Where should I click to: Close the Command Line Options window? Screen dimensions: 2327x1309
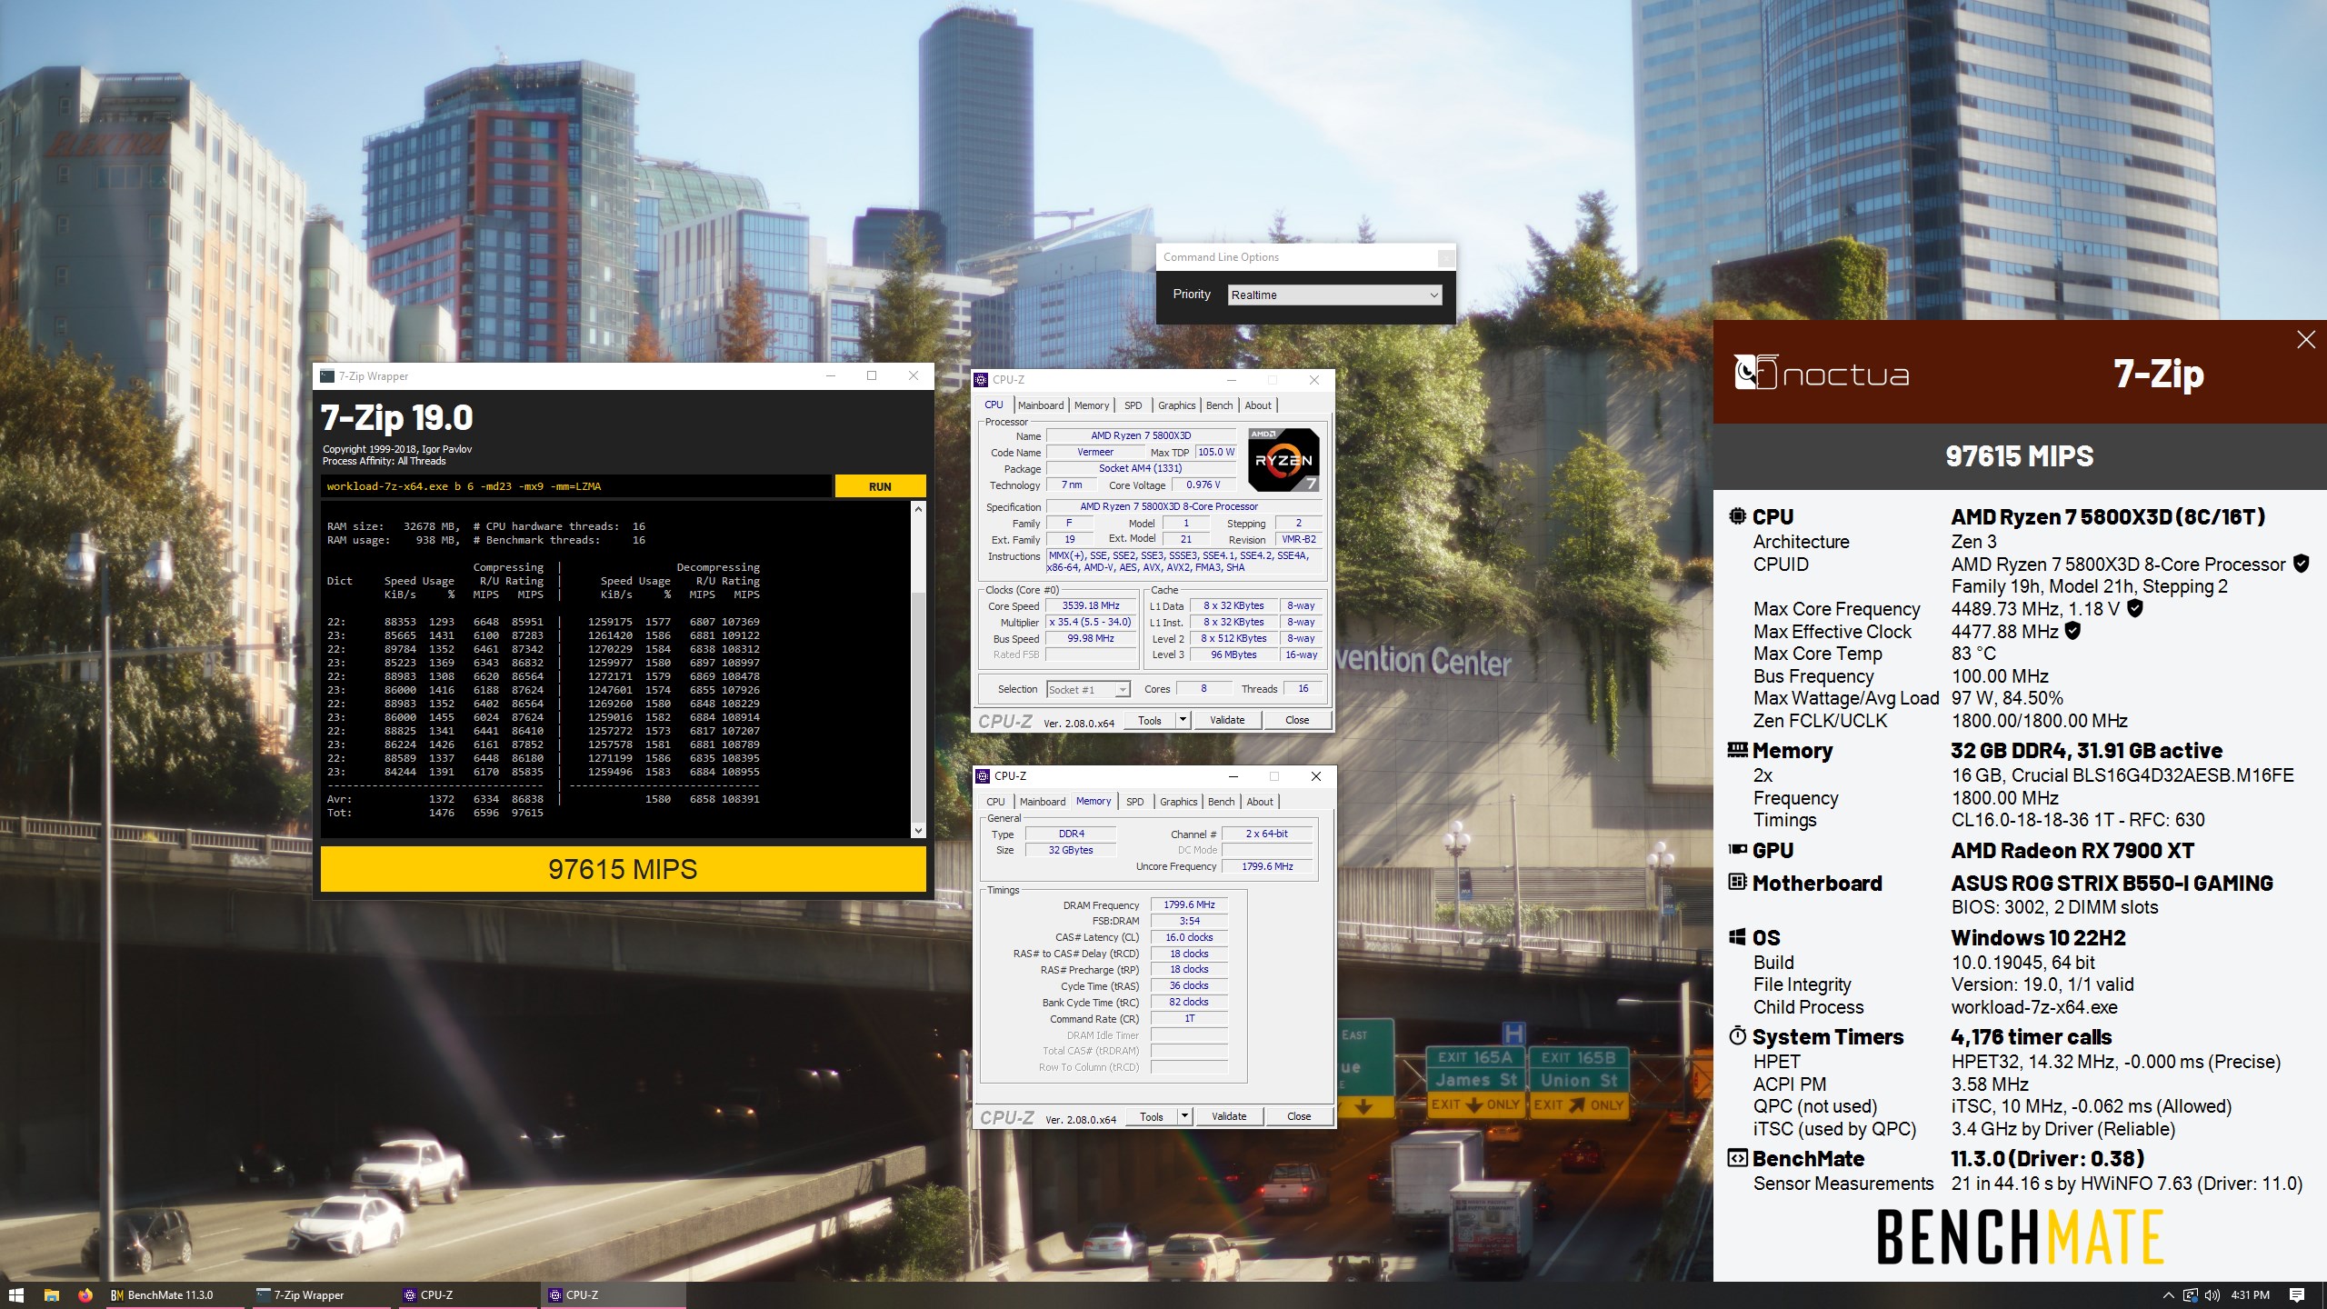1445,258
